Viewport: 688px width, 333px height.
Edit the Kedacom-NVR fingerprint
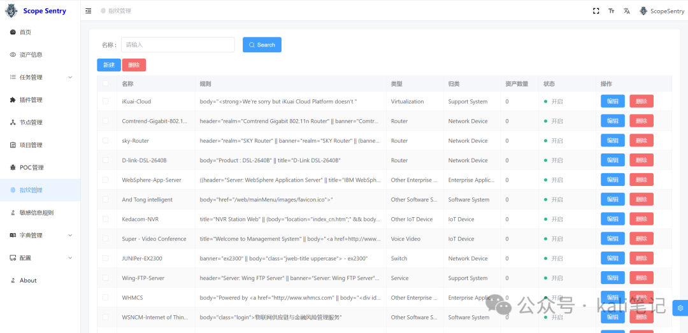(x=613, y=219)
